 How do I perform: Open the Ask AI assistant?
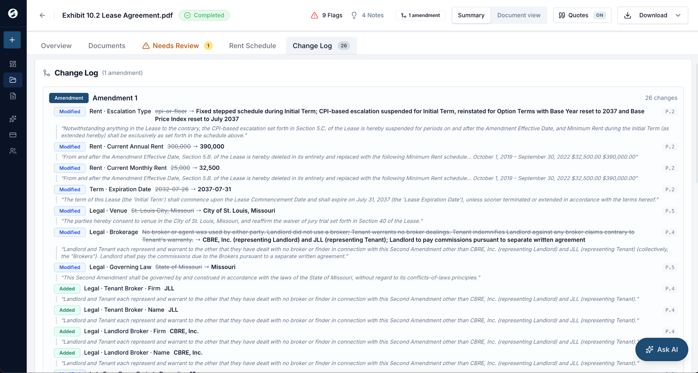tap(662, 350)
